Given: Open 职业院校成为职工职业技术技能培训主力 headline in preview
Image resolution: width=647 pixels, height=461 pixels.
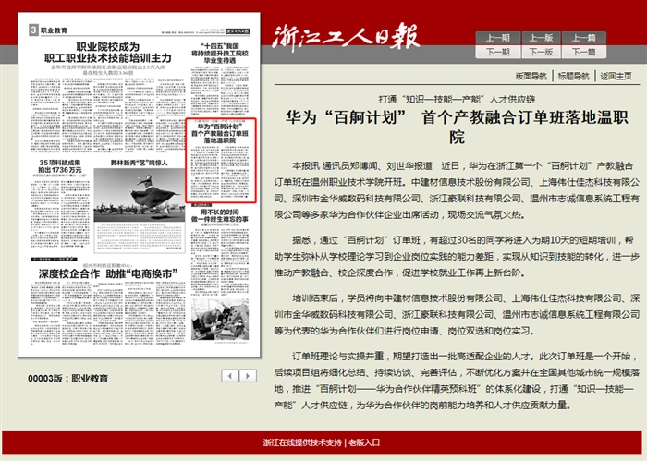Looking at the screenshot, I should pyautogui.click(x=108, y=53).
